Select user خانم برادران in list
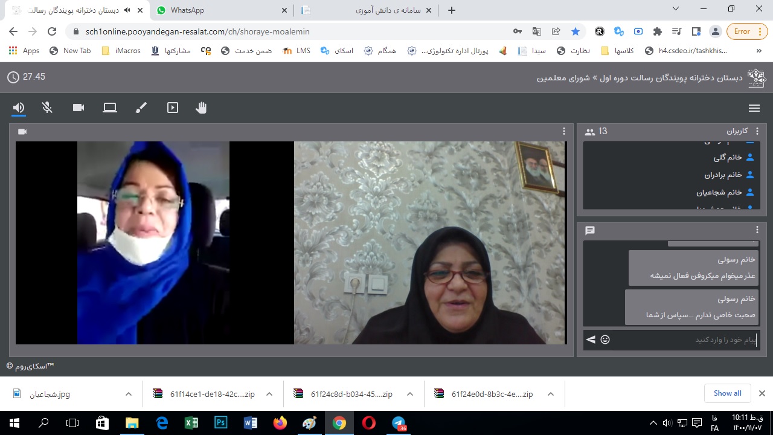Screen dimensions: 773x435 click(x=723, y=175)
